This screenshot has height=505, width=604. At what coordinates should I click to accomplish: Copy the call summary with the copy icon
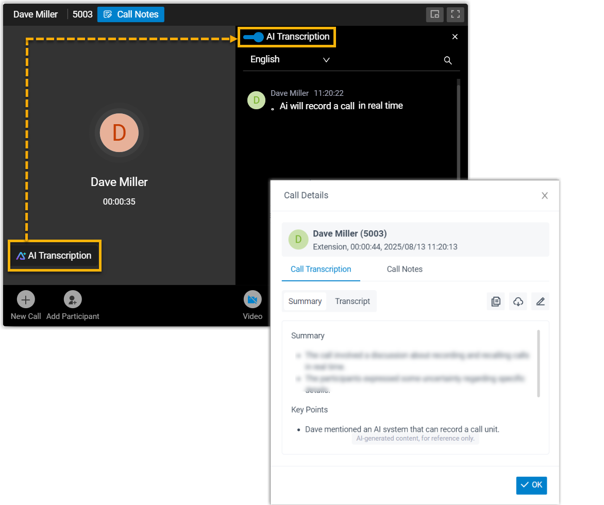(x=496, y=301)
